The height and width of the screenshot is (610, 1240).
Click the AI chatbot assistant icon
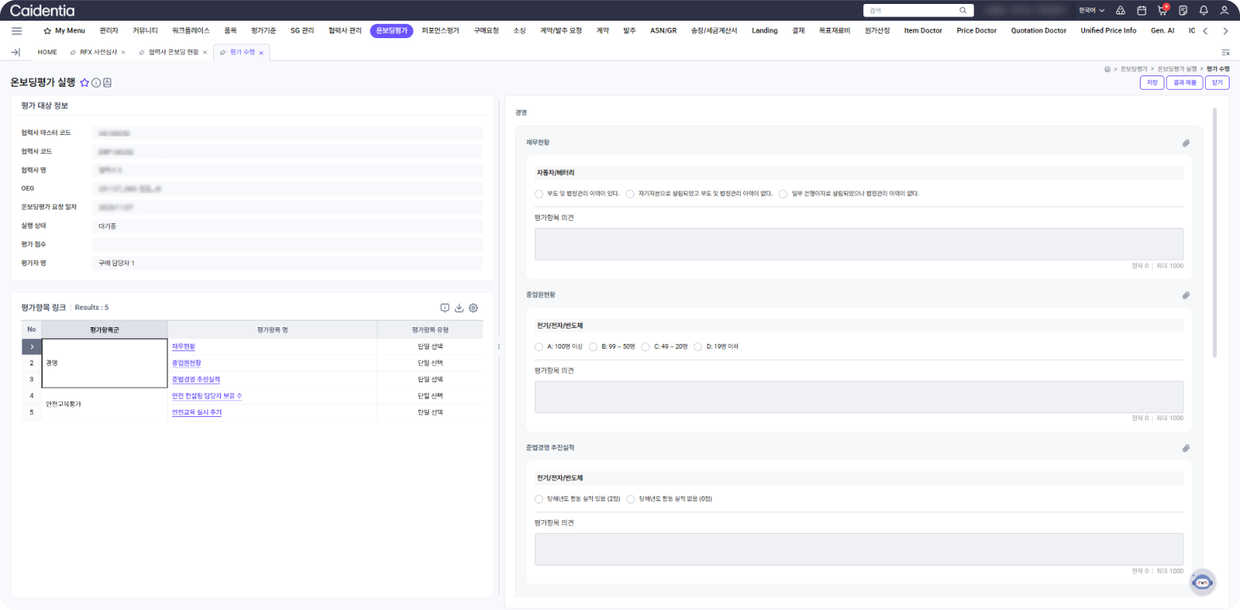(1203, 581)
